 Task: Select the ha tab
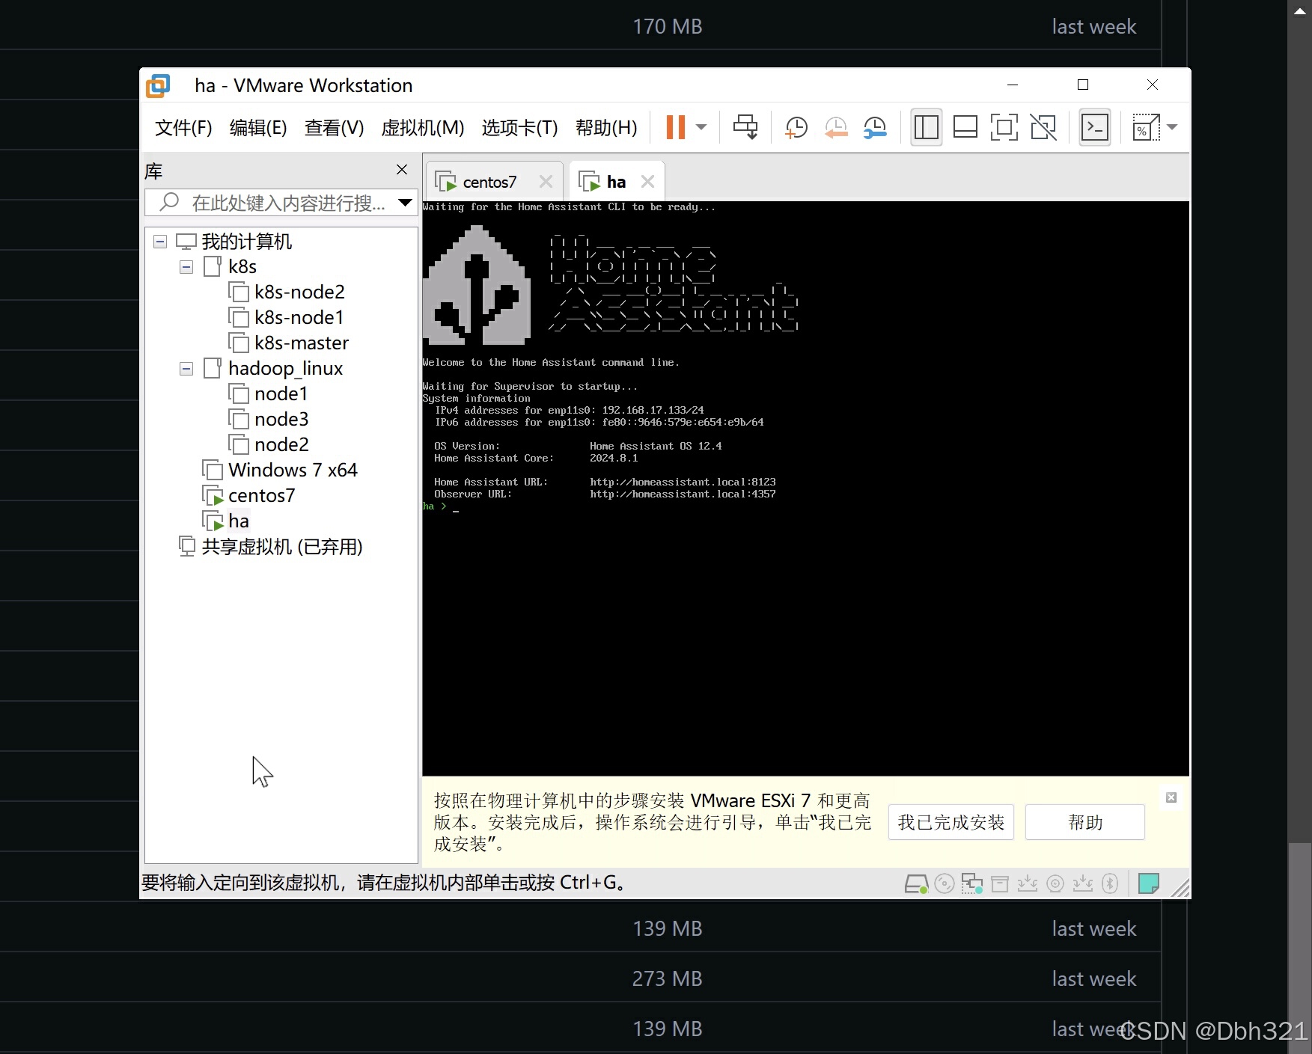pyautogui.click(x=616, y=182)
